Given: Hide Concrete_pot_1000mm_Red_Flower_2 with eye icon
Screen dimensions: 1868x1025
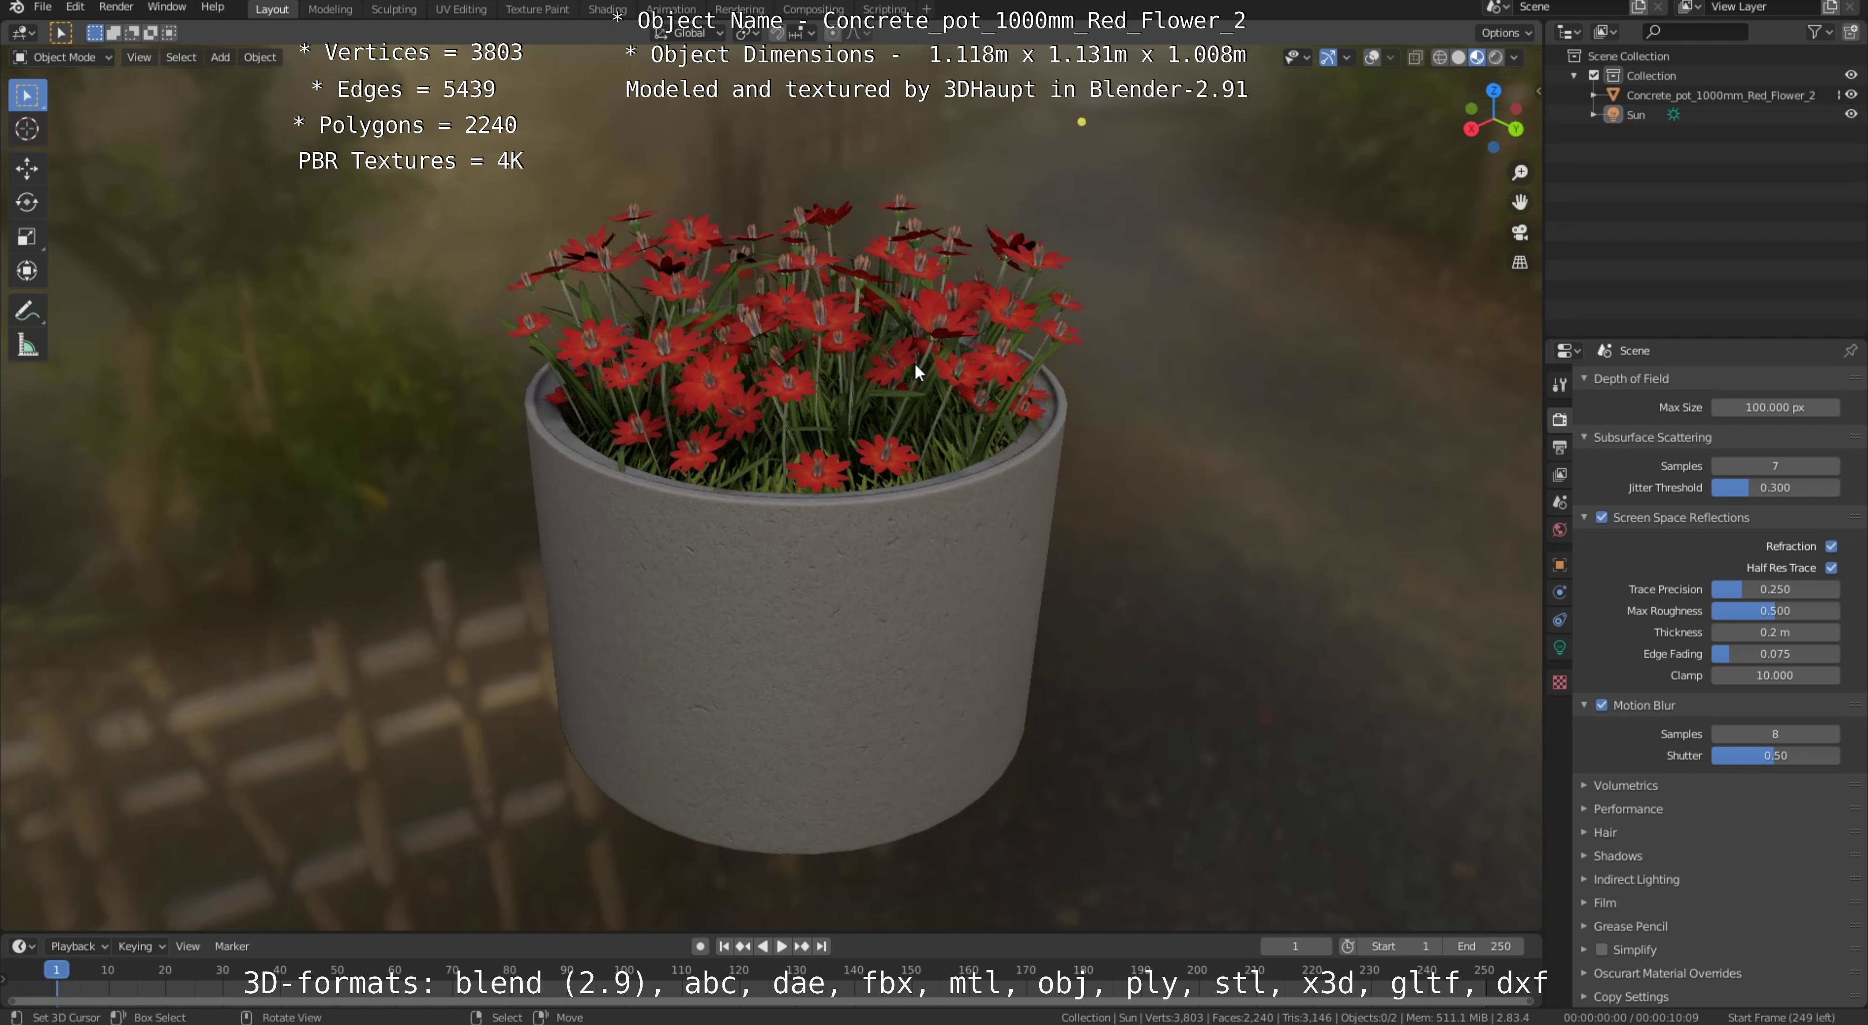Looking at the screenshot, I should (x=1851, y=95).
